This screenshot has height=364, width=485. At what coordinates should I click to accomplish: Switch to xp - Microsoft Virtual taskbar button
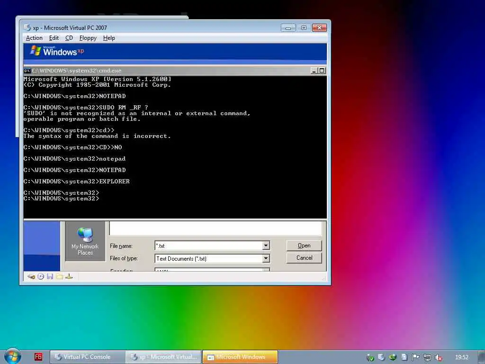[163, 357]
